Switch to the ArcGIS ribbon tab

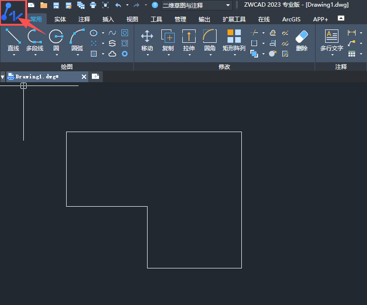pos(291,19)
